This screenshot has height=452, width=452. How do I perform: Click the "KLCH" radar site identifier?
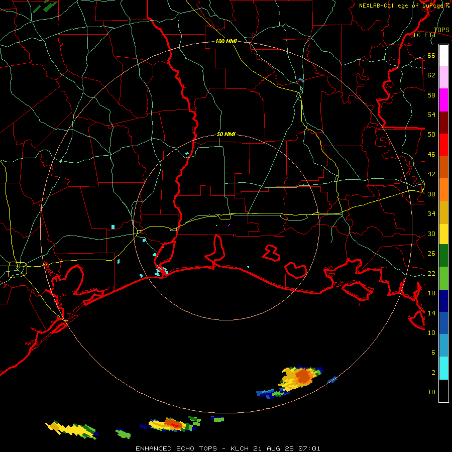pos(241,448)
